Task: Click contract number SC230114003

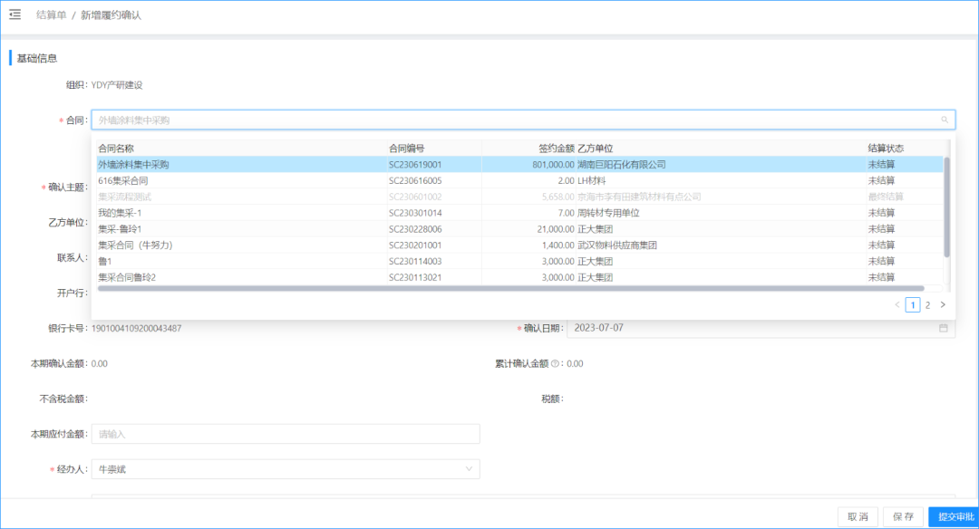Action: (415, 262)
